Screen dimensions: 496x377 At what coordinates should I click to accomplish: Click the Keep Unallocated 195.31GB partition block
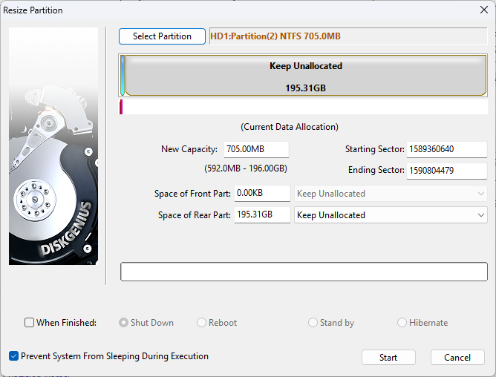pos(305,76)
